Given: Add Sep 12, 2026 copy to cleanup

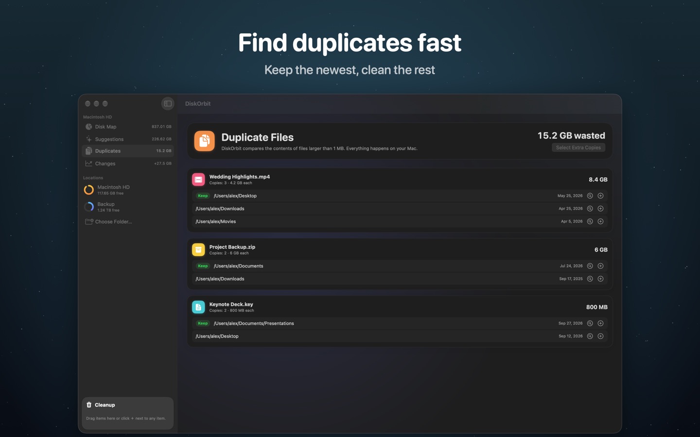Looking at the screenshot, I should tap(600, 336).
